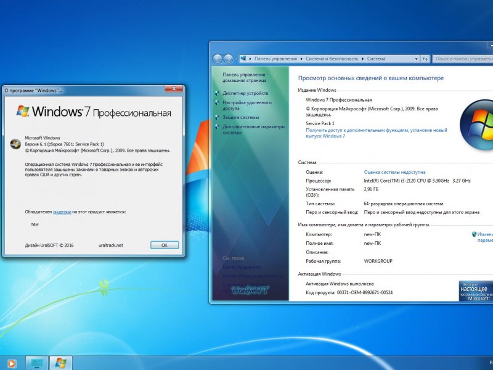The width and height of the screenshot is (493, 370).
Task: Expand arrow before 'Панель управления' breadcrumb
Action: 250,59
